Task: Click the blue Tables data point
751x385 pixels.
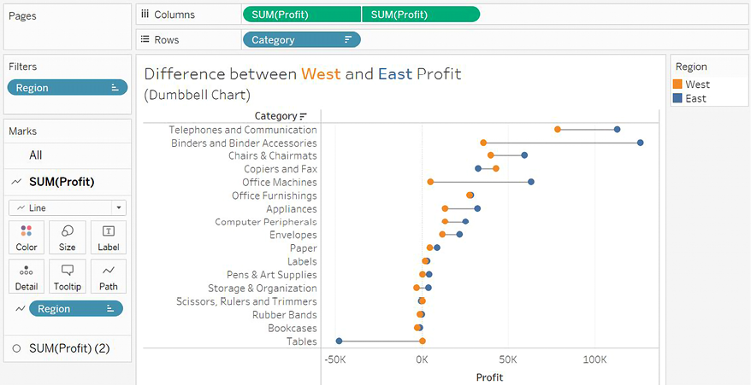Action: pyautogui.click(x=339, y=341)
